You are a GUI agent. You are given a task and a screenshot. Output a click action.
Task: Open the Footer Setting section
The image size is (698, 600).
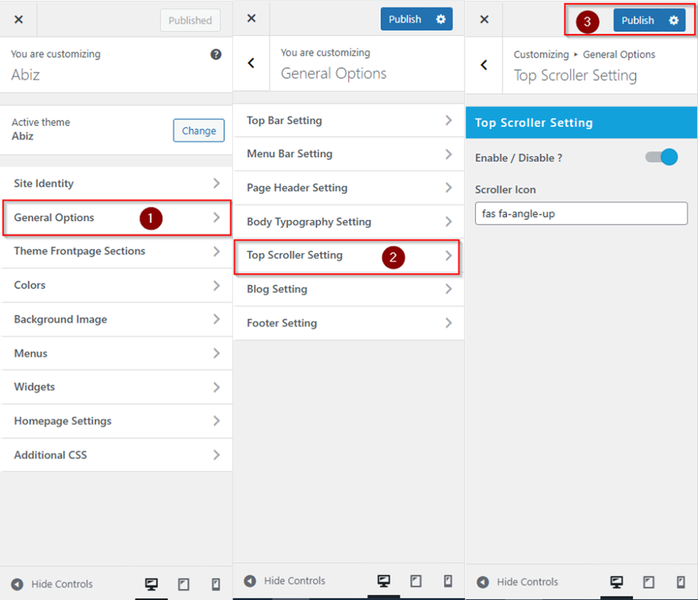tap(348, 323)
